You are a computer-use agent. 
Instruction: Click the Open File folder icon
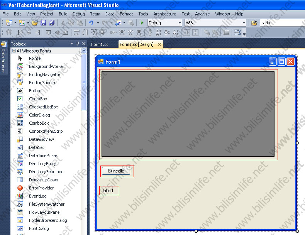tap(35, 23)
